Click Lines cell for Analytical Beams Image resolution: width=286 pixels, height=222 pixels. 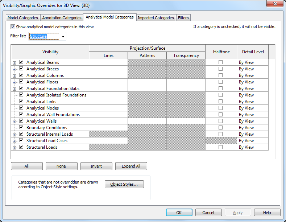coord(108,62)
